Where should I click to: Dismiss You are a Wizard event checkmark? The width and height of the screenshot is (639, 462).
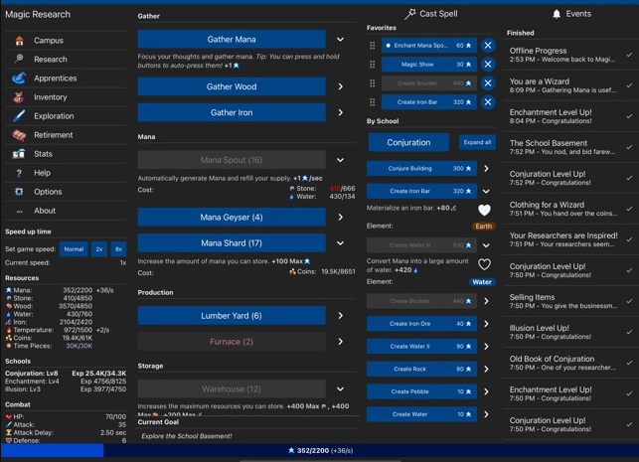(630, 85)
